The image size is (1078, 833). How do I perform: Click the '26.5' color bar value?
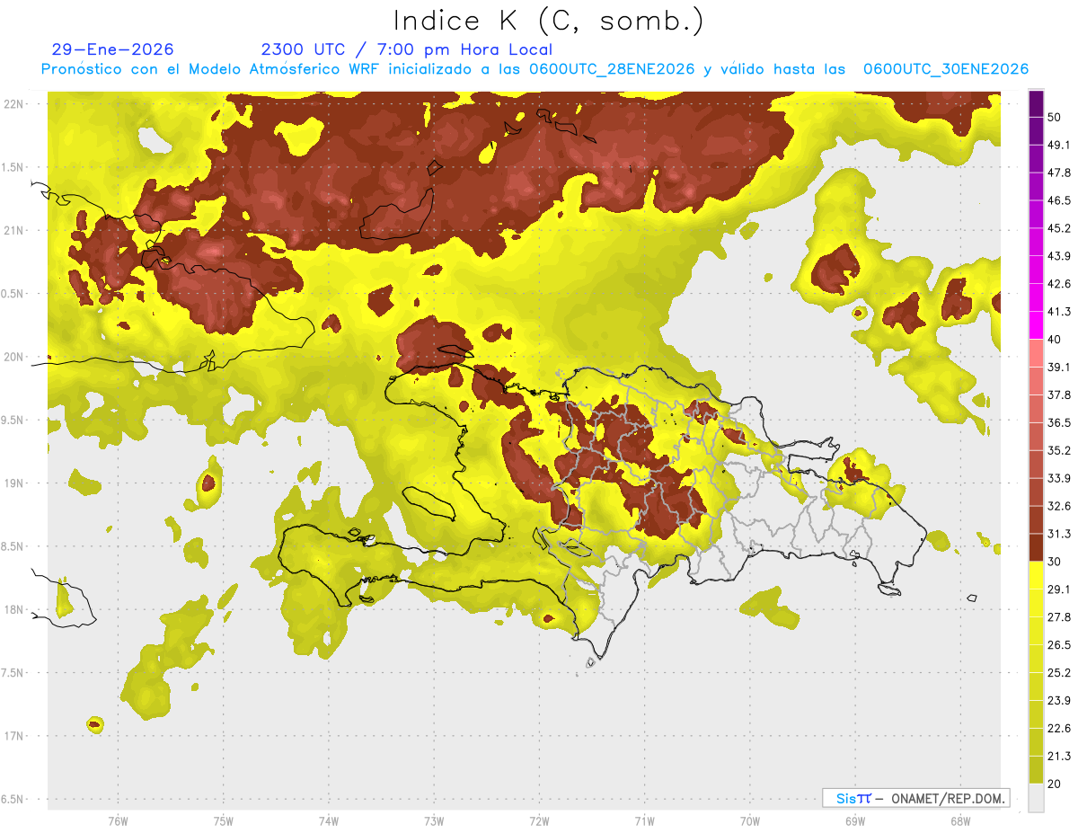click(1059, 645)
